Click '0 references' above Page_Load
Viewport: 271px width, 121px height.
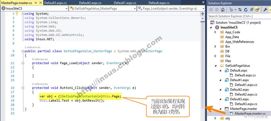click(40, 59)
